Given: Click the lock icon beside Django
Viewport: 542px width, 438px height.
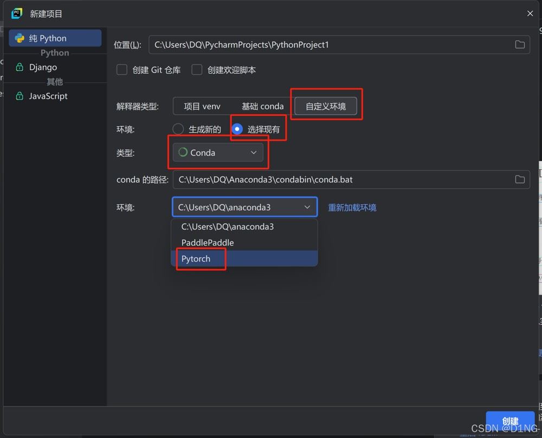Looking at the screenshot, I should tap(20, 67).
